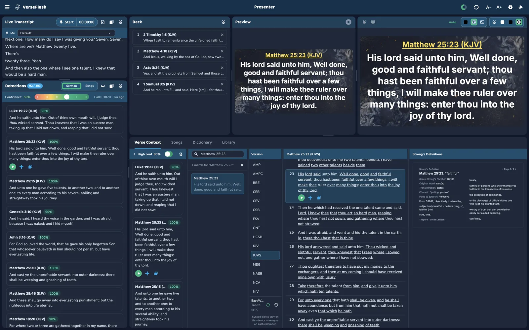Select John 3:16 detection card
The width and height of the screenshot is (529, 330).
(65, 246)
